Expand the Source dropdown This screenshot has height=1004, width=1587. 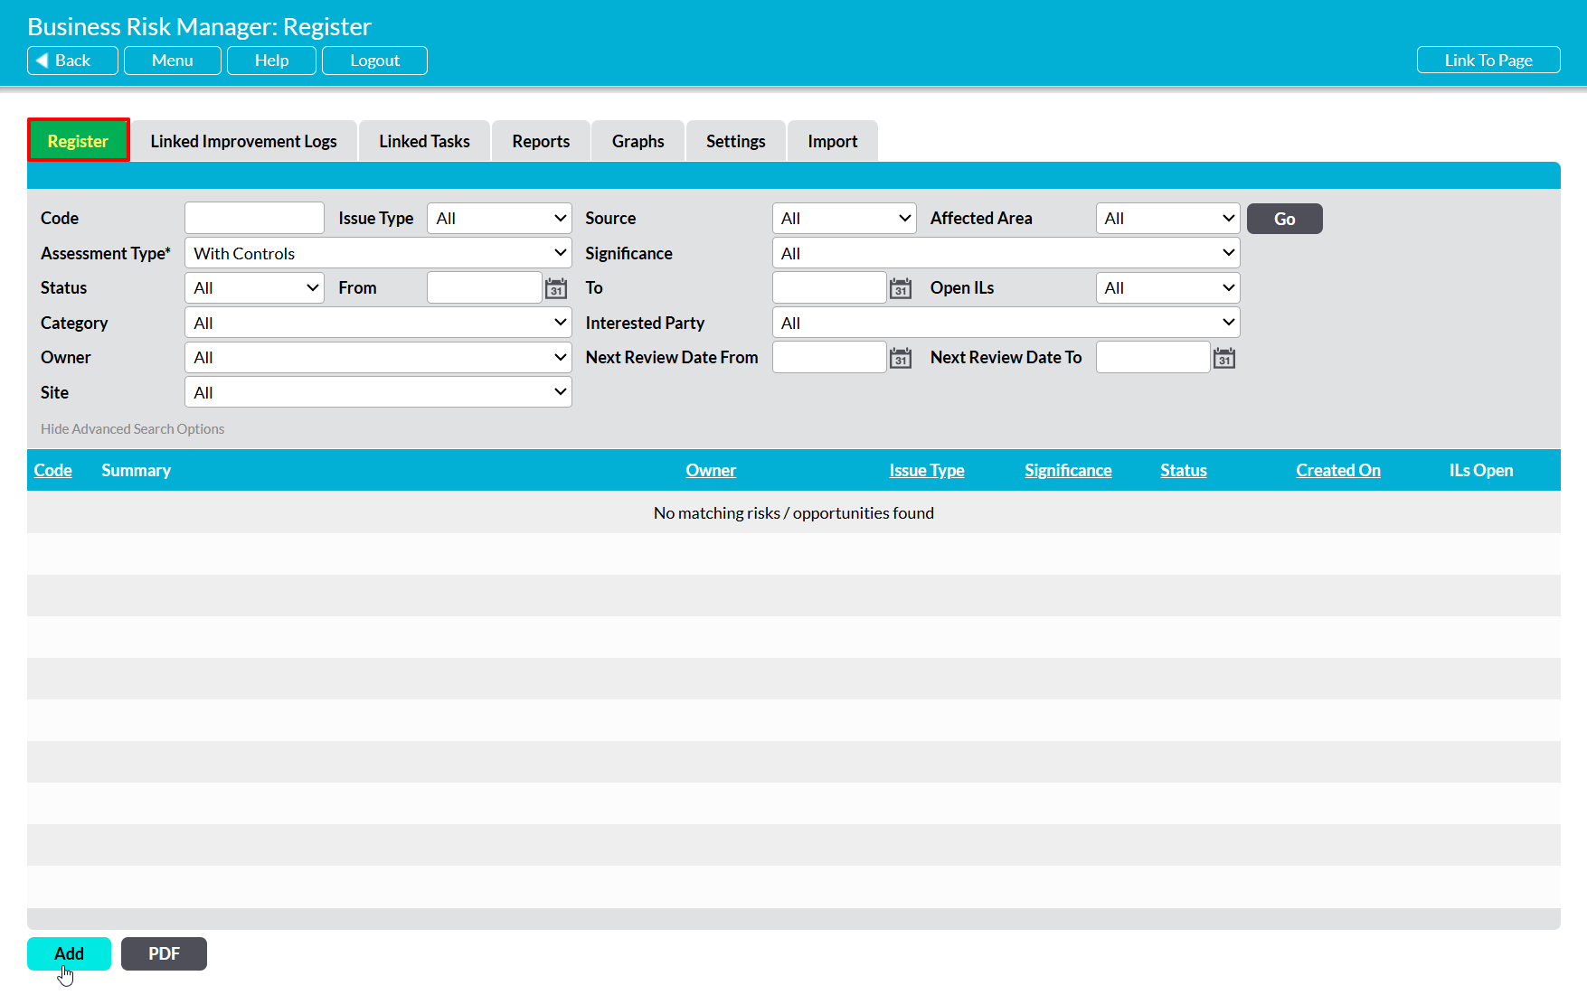[x=845, y=219]
